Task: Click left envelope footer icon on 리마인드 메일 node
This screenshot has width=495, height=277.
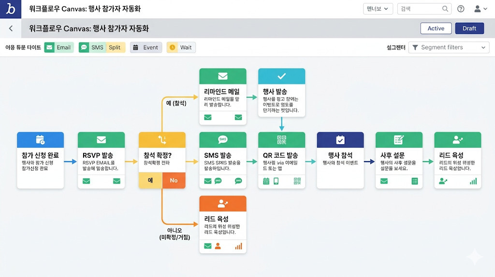Action: coord(208,117)
